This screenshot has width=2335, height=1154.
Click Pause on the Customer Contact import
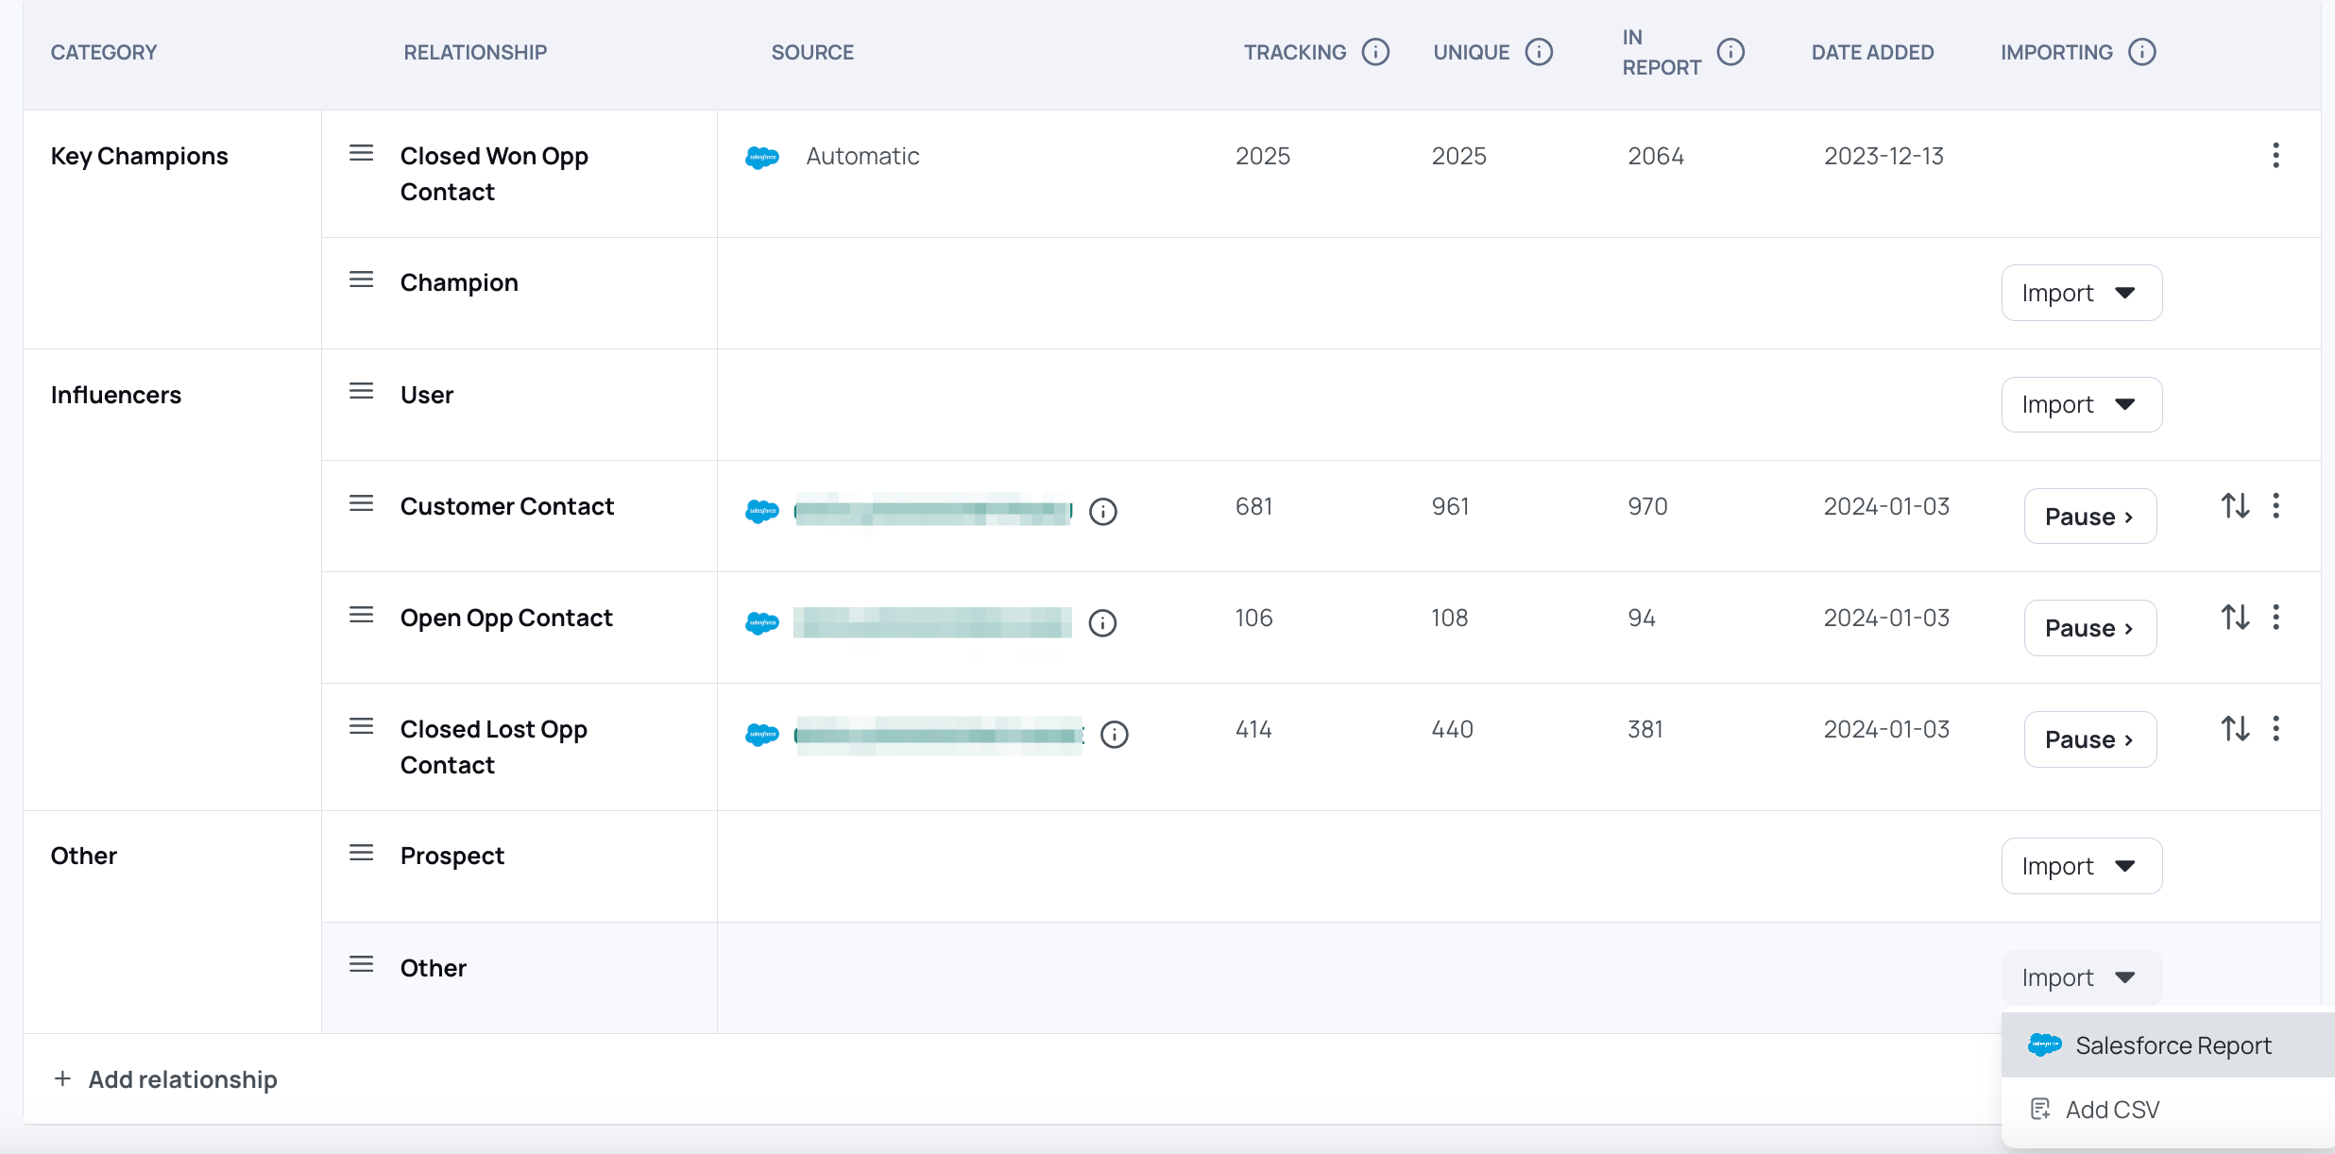coord(2089,516)
